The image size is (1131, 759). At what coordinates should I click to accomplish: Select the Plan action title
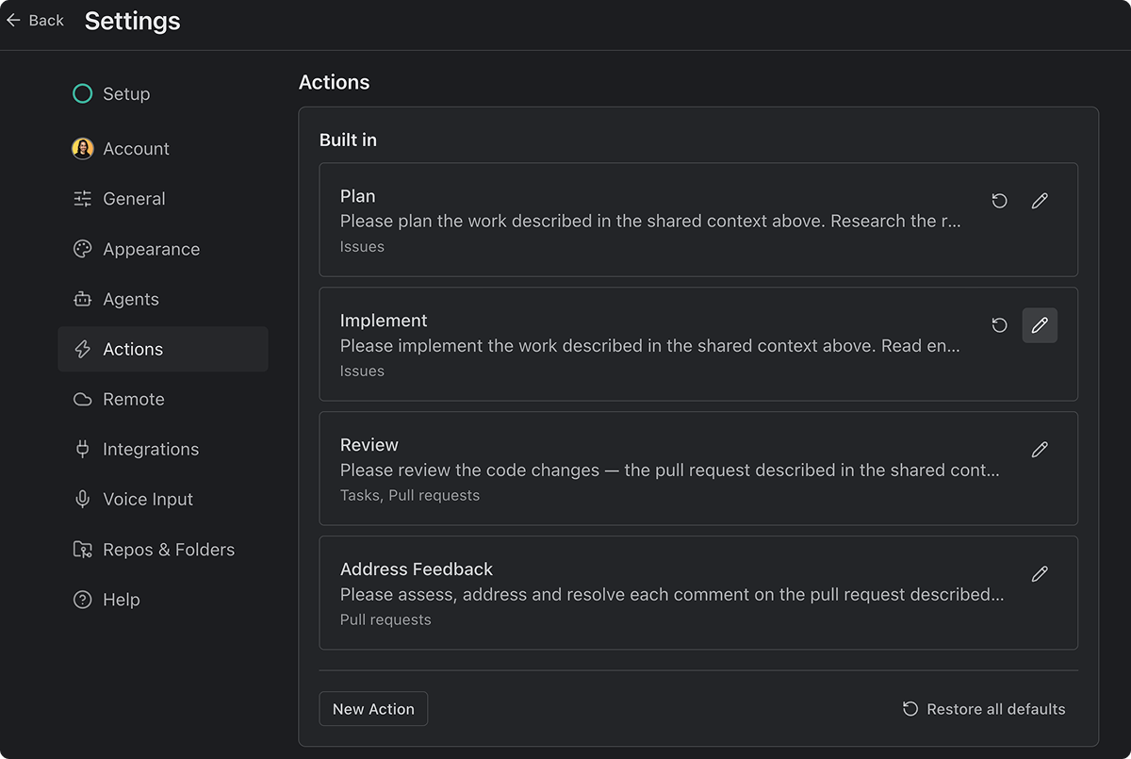(x=357, y=196)
